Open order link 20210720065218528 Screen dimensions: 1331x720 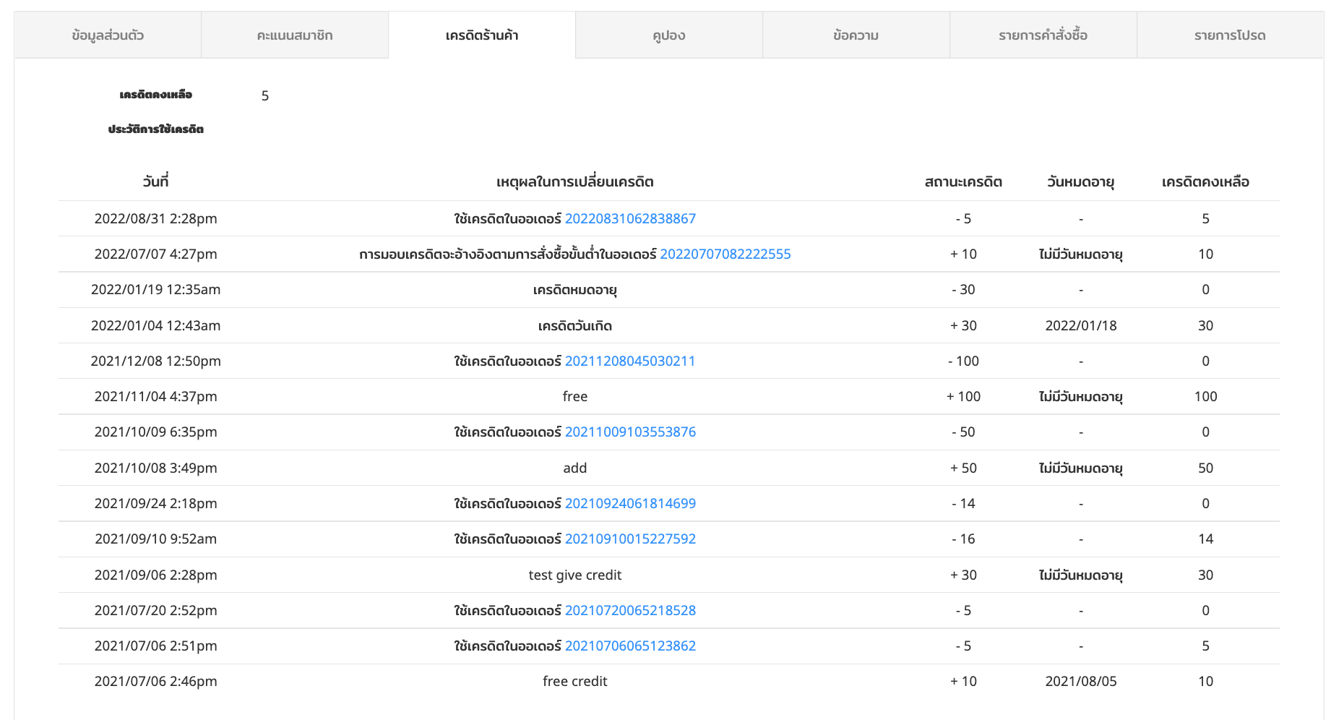point(630,610)
